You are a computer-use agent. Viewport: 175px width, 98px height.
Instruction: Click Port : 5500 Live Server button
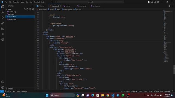coord(159,91)
